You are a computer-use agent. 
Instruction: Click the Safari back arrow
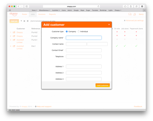pyautogui.click(x=18, y=6)
